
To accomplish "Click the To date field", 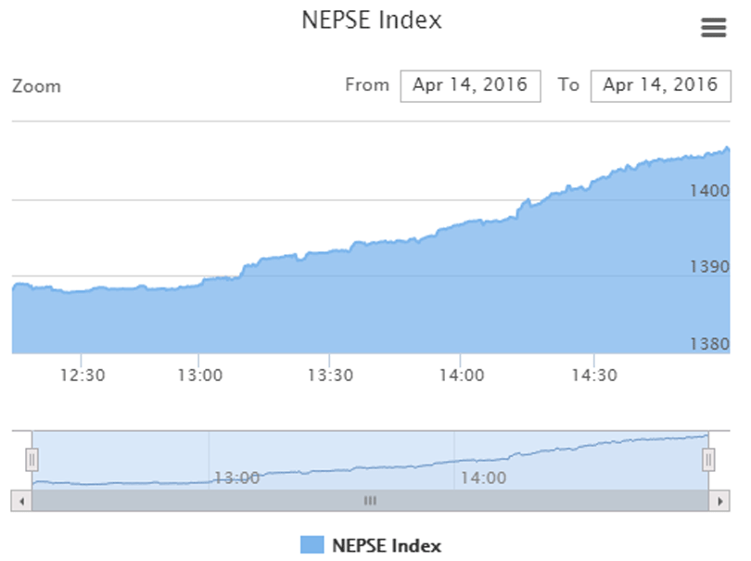I will click(661, 86).
